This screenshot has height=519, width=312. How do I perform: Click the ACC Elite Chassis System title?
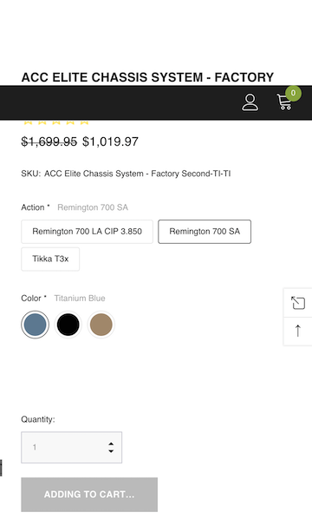(x=147, y=77)
